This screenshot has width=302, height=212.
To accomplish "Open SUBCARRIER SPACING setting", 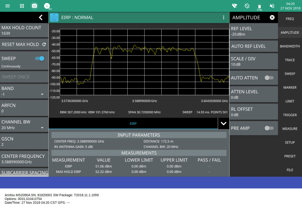I will [24, 173].
